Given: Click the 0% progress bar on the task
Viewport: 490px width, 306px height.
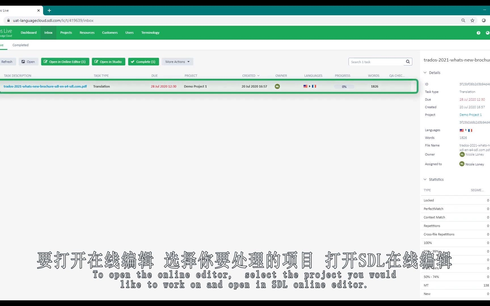Looking at the screenshot, I should tap(344, 86).
